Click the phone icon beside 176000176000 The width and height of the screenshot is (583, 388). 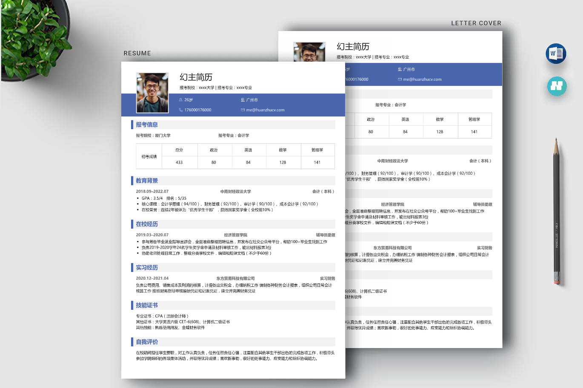tap(181, 110)
